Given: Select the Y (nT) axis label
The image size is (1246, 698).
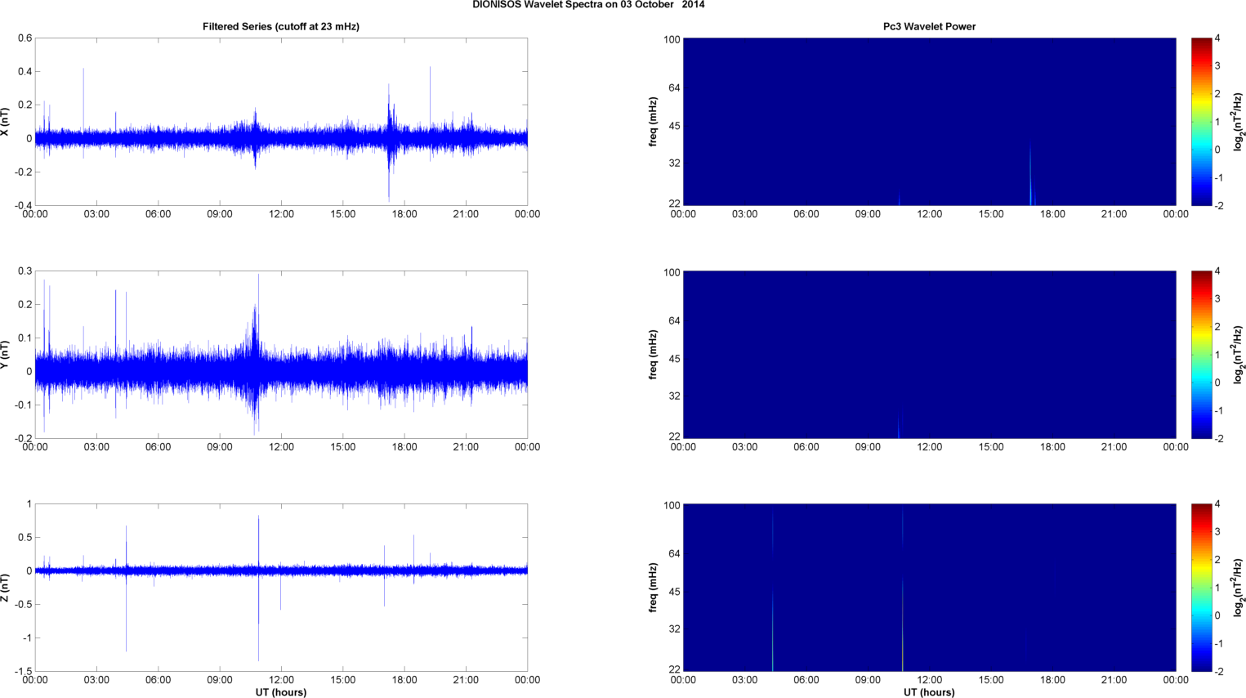Looking at the screenshot, I should point(5,355).
